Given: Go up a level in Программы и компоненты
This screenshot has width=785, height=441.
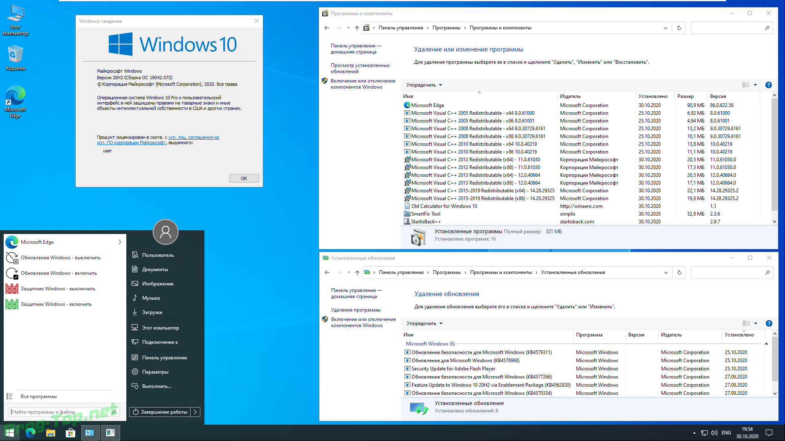Looking at the screenshot, I should [357, 28].
